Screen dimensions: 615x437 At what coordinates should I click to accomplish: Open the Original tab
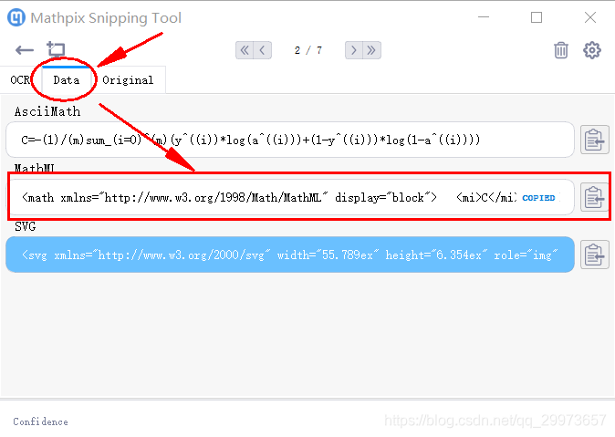tap(128, 80)
